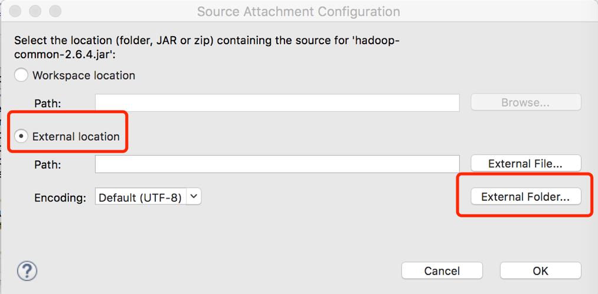Viewport: 598px width, 294px height.
Task: Close the Source Attachment Configuration window
Action: pos(15,11)
